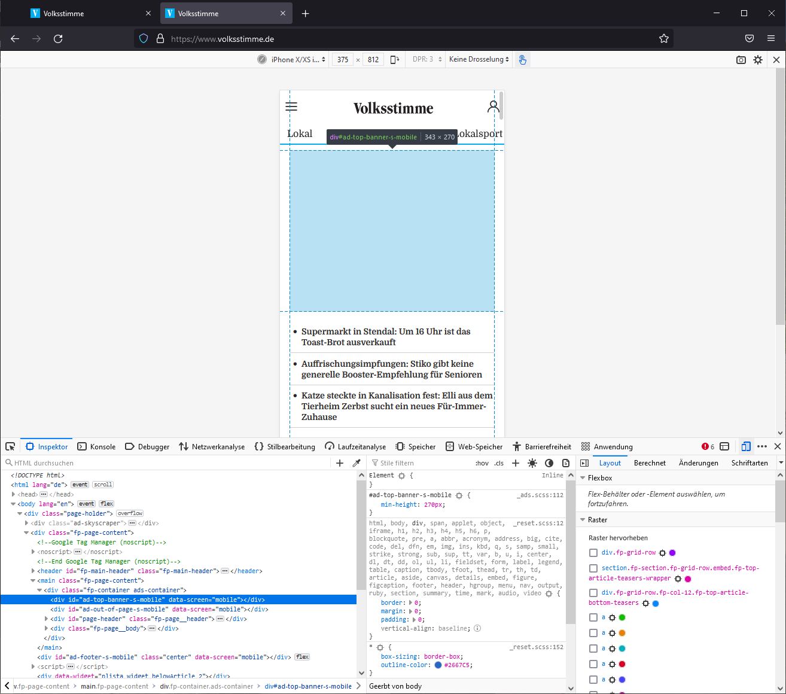This screenshot has width=786, height=694.
Task: Open the Berechnet panel tab
Action: 650,462
